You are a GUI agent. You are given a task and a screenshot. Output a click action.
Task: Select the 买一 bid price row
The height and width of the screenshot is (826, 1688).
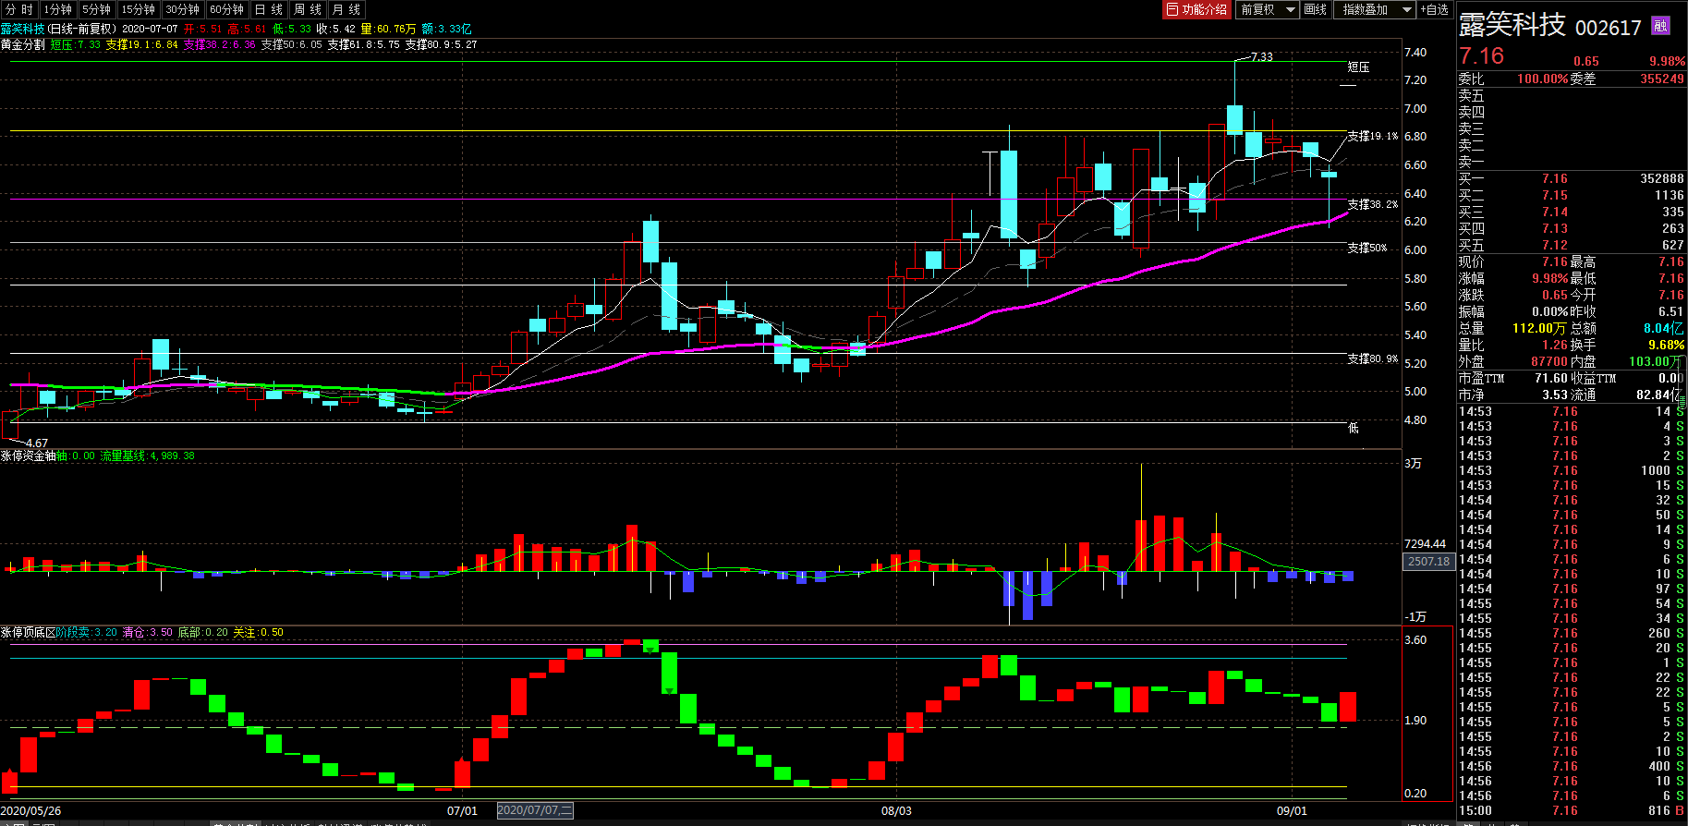tap(1571, 178)
